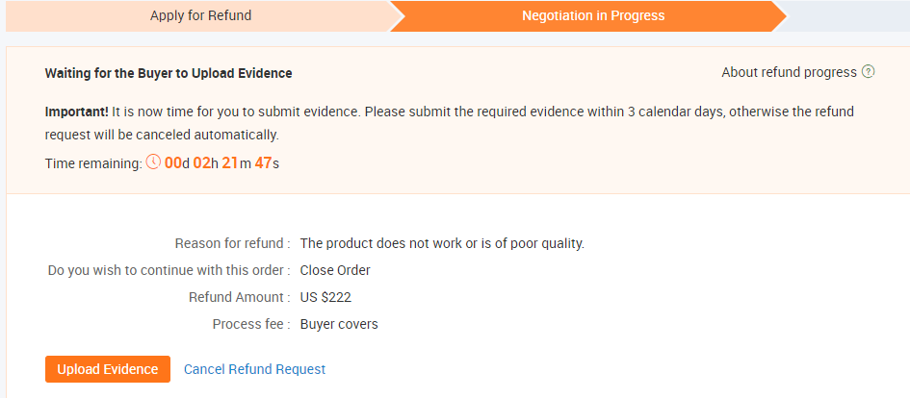910x398 pixels.
Task: Click the poor quality refund reason text
Action: tap(442, 243)
